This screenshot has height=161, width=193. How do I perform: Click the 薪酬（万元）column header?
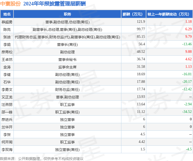click(134, 14)
